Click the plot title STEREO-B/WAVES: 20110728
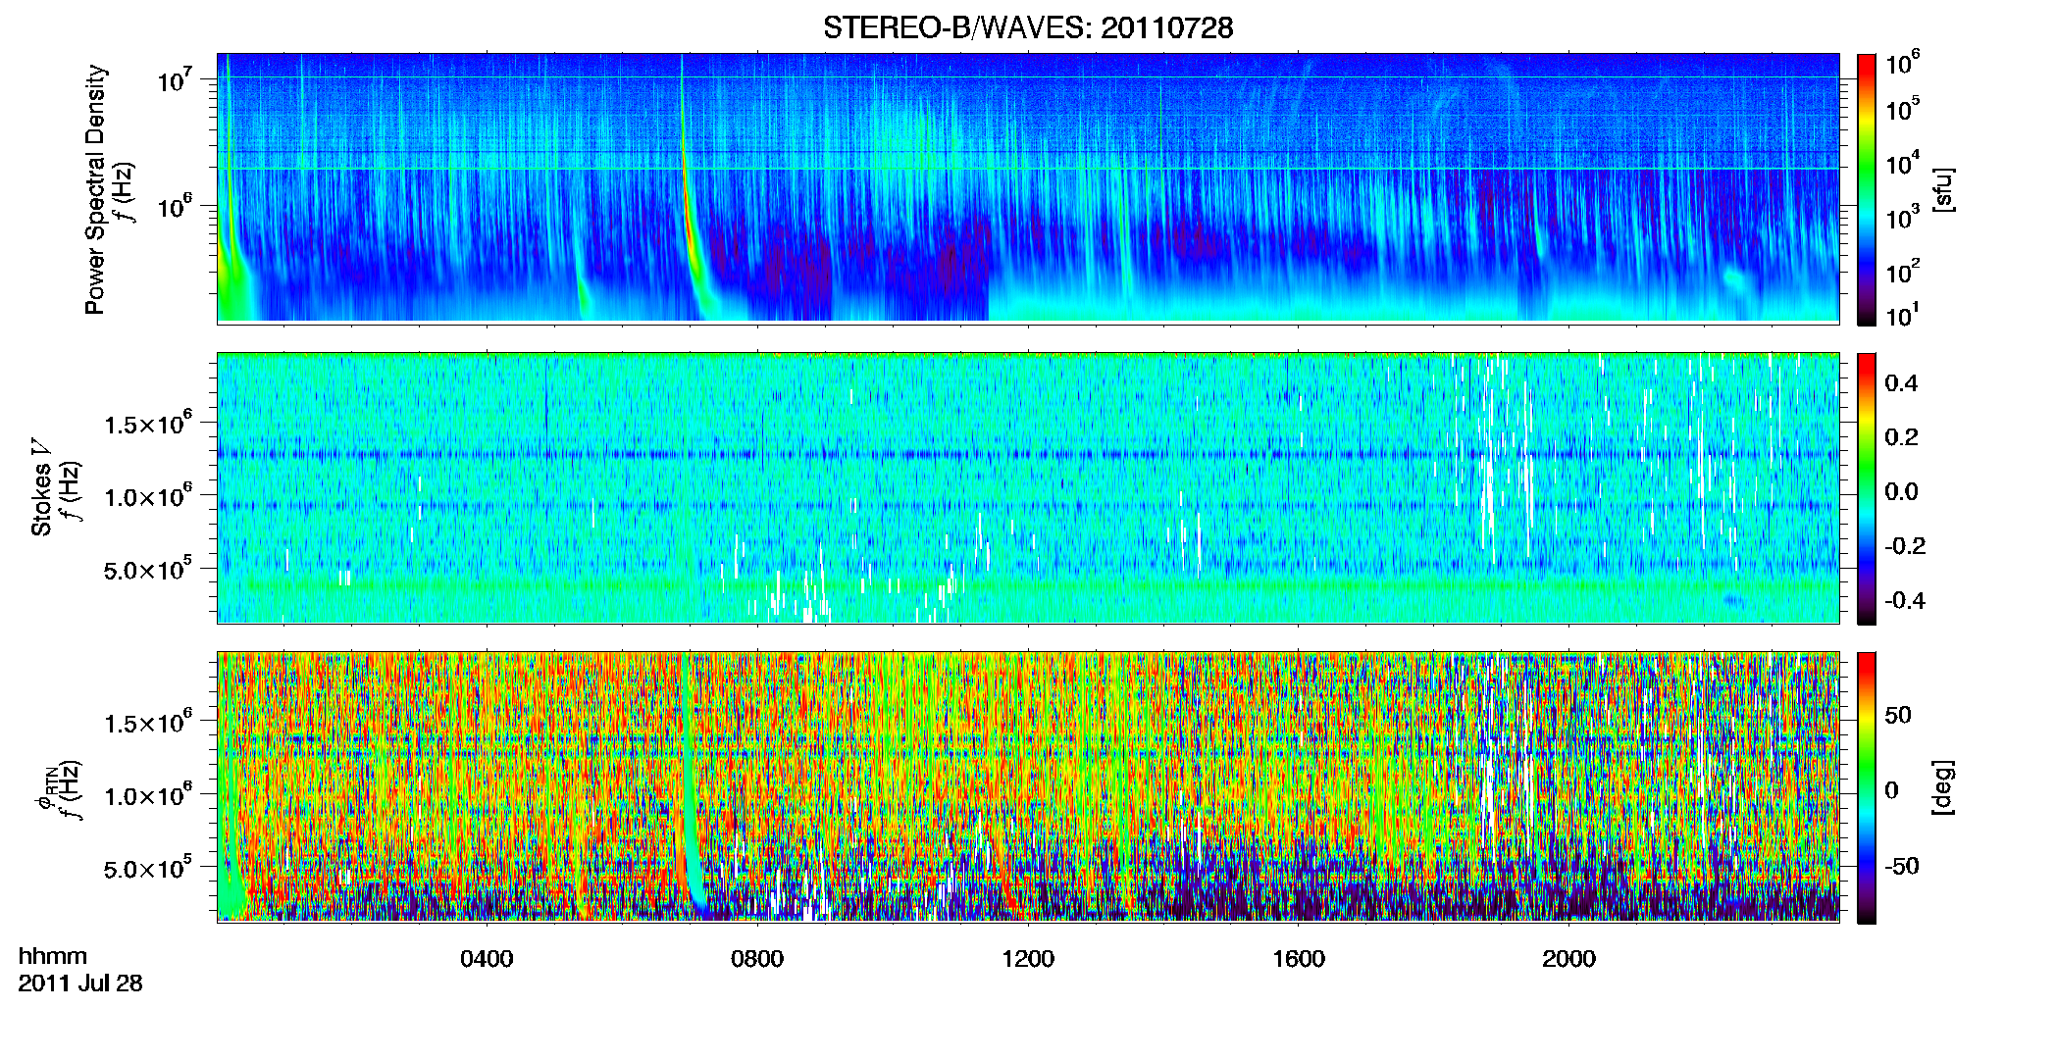Screen dimensions: 2056x1059 click(1028, 27)
